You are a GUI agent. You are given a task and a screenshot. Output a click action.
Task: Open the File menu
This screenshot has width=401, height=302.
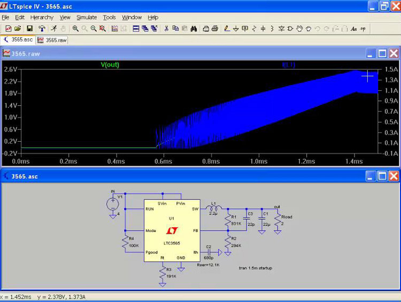(x=5, y=17)
